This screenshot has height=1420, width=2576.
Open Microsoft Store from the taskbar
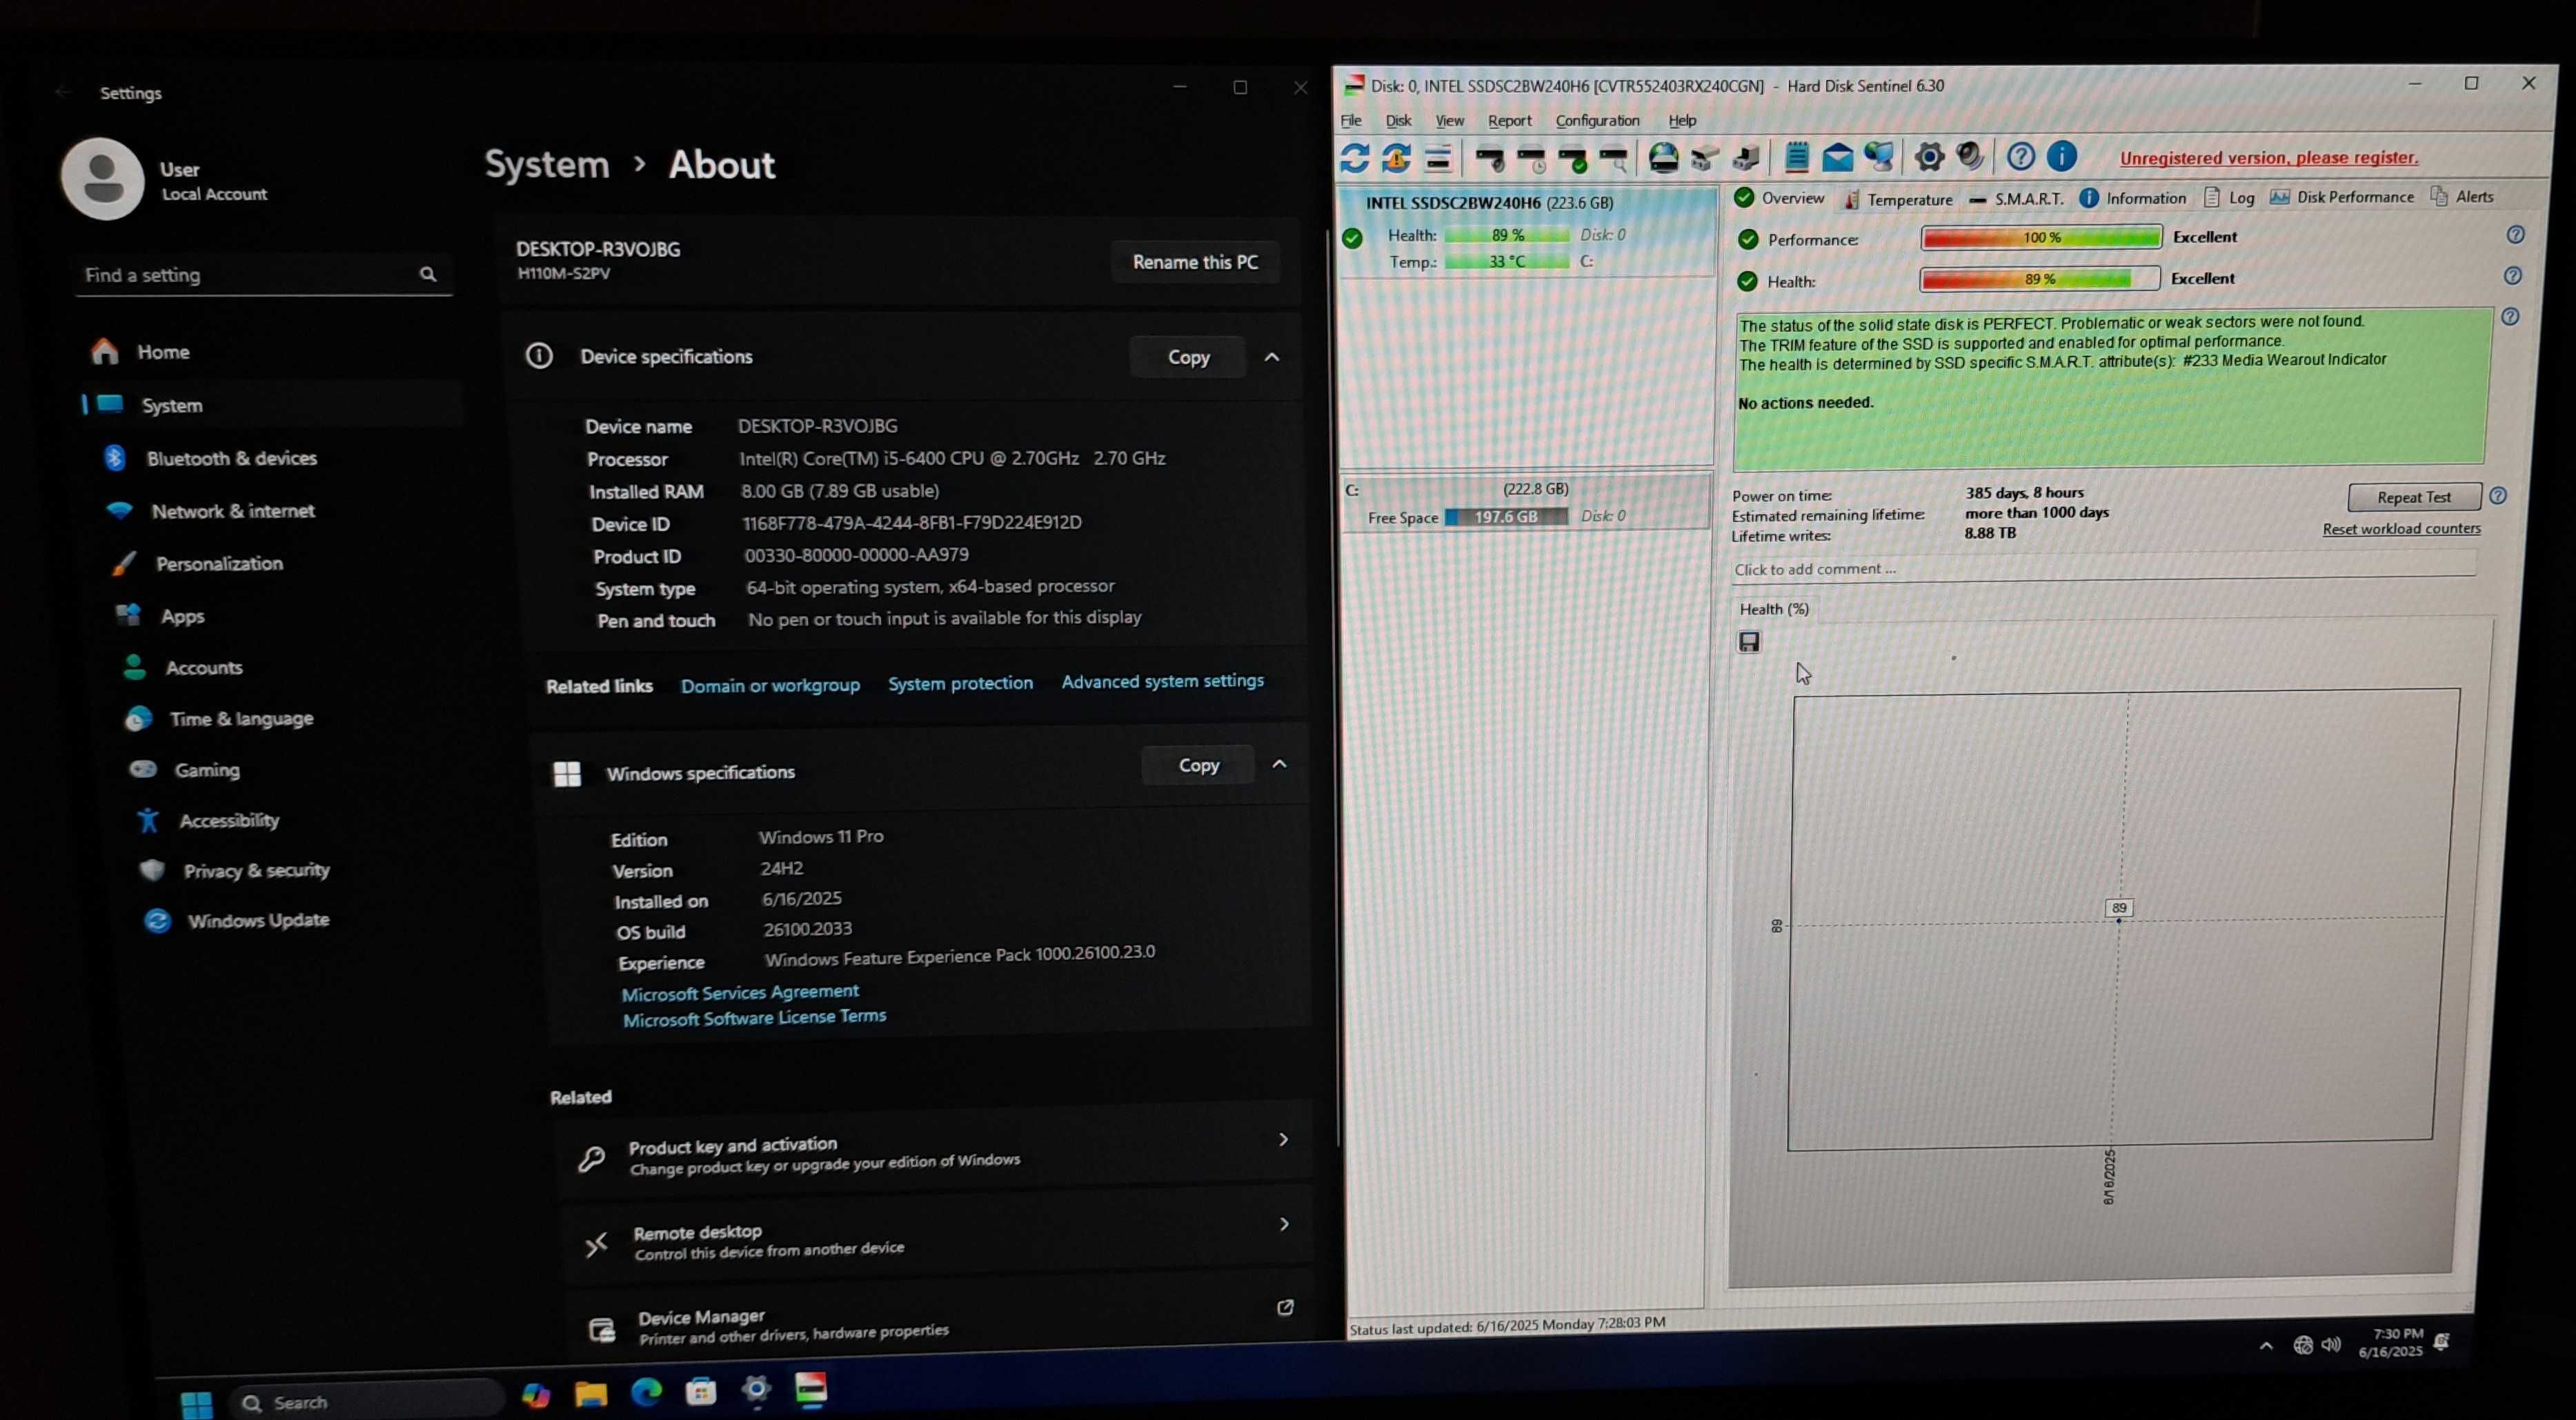pyautogui.click(x=701, y=1391)
